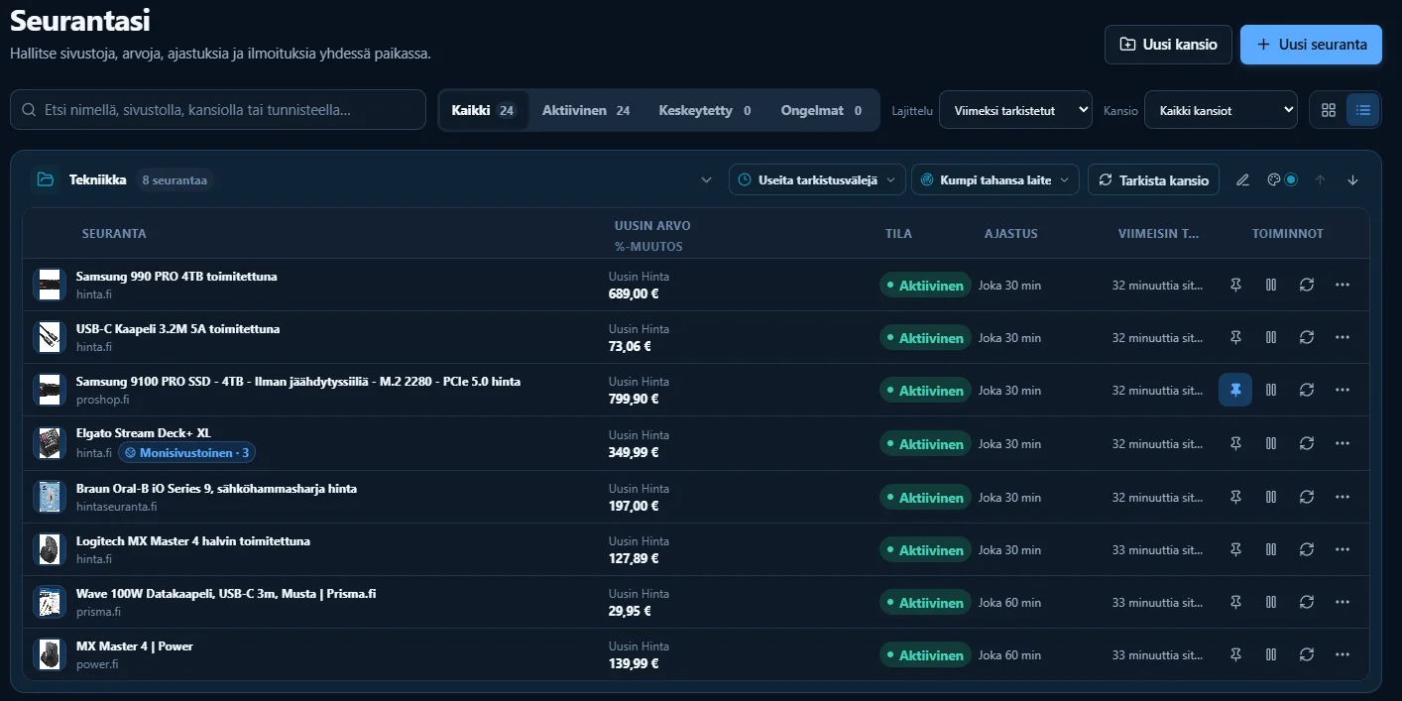This screenshot has width=1402, height=701.
Task: Click the proshop.fi site label
Action: (x=103, y=400)
